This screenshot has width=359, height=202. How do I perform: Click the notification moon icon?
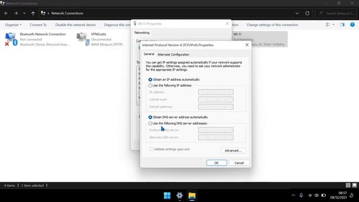click(352, 195)
